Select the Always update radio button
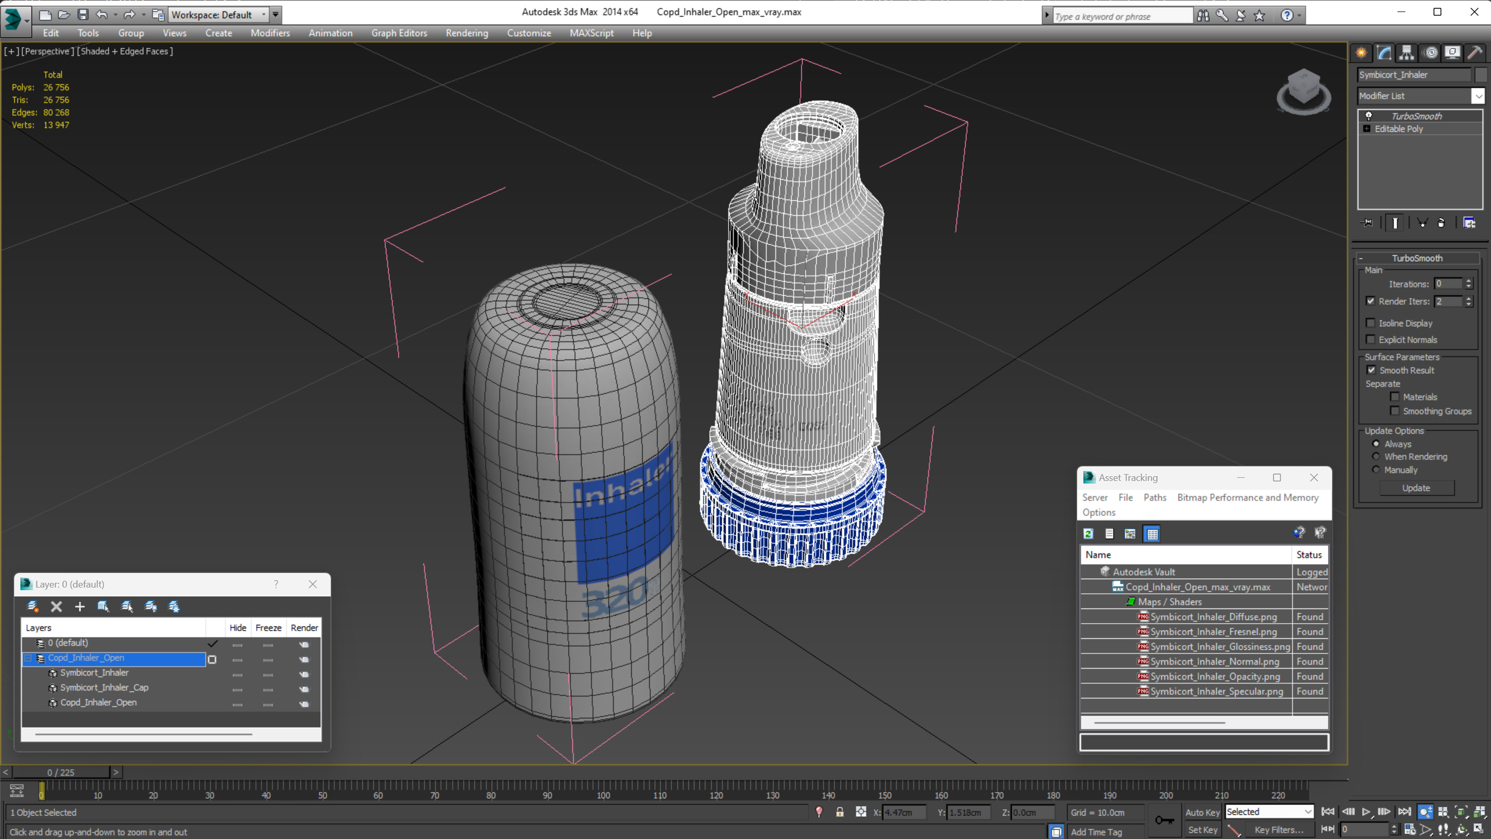Viewport: 1491px width, 839px height. 1376,443
